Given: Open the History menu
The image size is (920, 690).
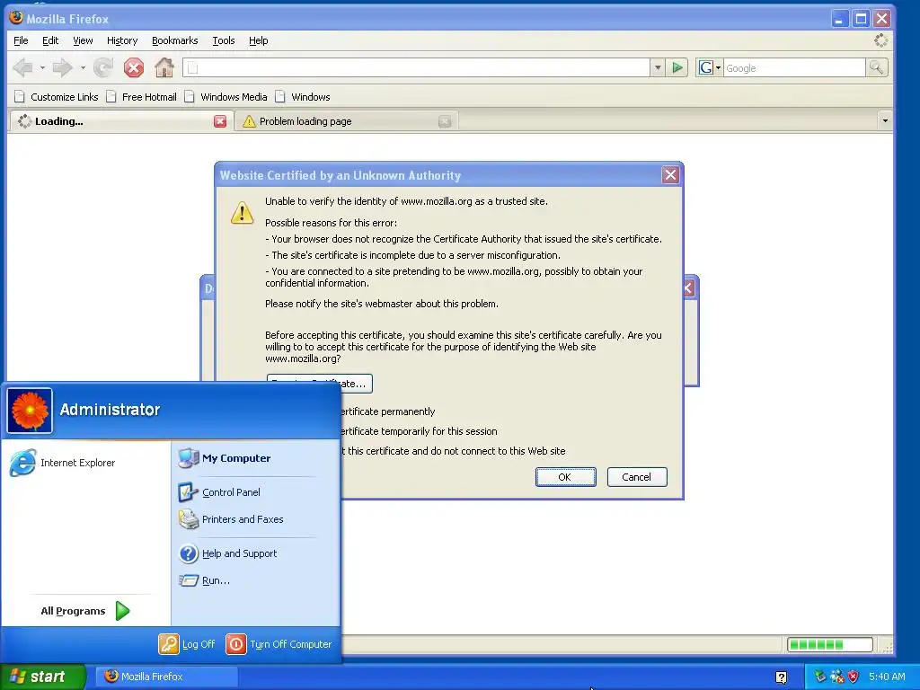Looking at the screenshot, I should [122, 40].
